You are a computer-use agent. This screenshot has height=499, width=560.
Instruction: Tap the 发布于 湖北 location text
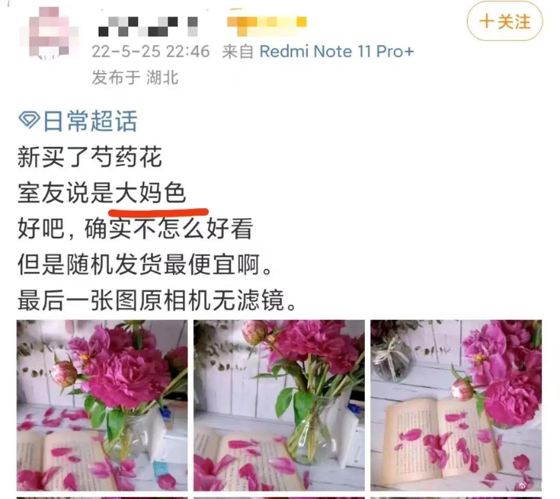tap(135, 77)
